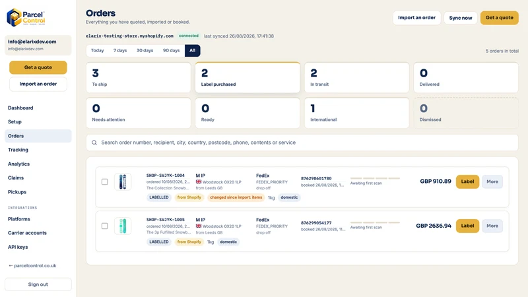Open the International status card

[356, 113]
